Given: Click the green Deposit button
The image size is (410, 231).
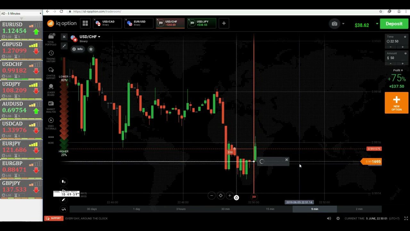Looking at the screenshot, I should [x=394, y=23].
